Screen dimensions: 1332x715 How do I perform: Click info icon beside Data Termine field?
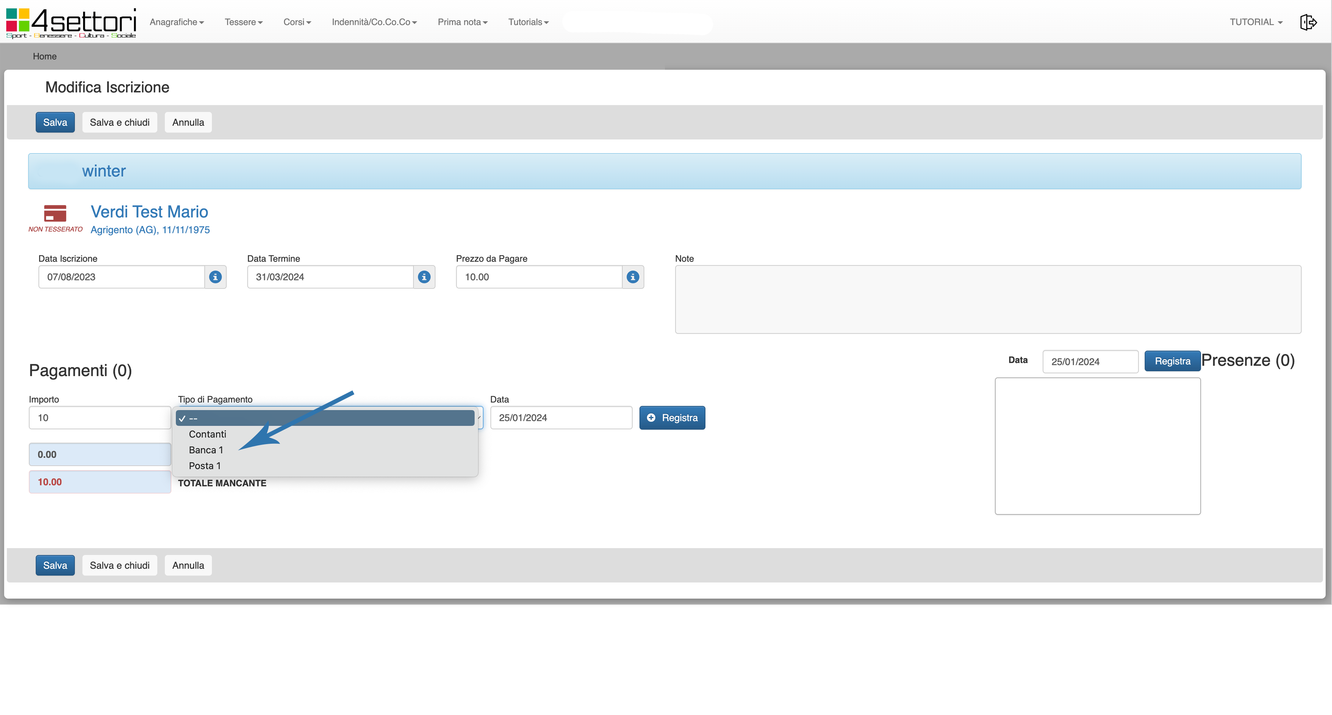[x=424, y=277]
